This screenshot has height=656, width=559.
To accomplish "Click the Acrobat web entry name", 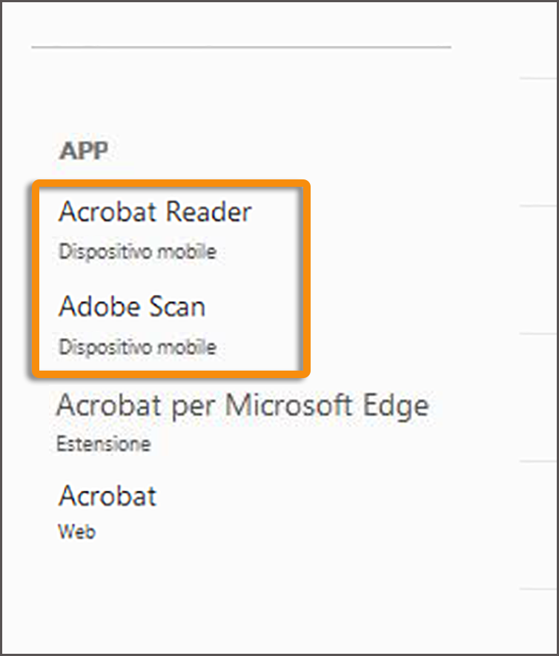I will coord(107,496).
